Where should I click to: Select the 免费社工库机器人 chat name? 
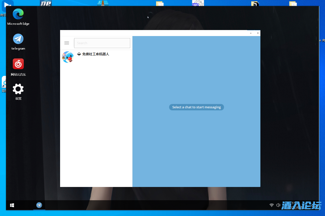[96, 54]
